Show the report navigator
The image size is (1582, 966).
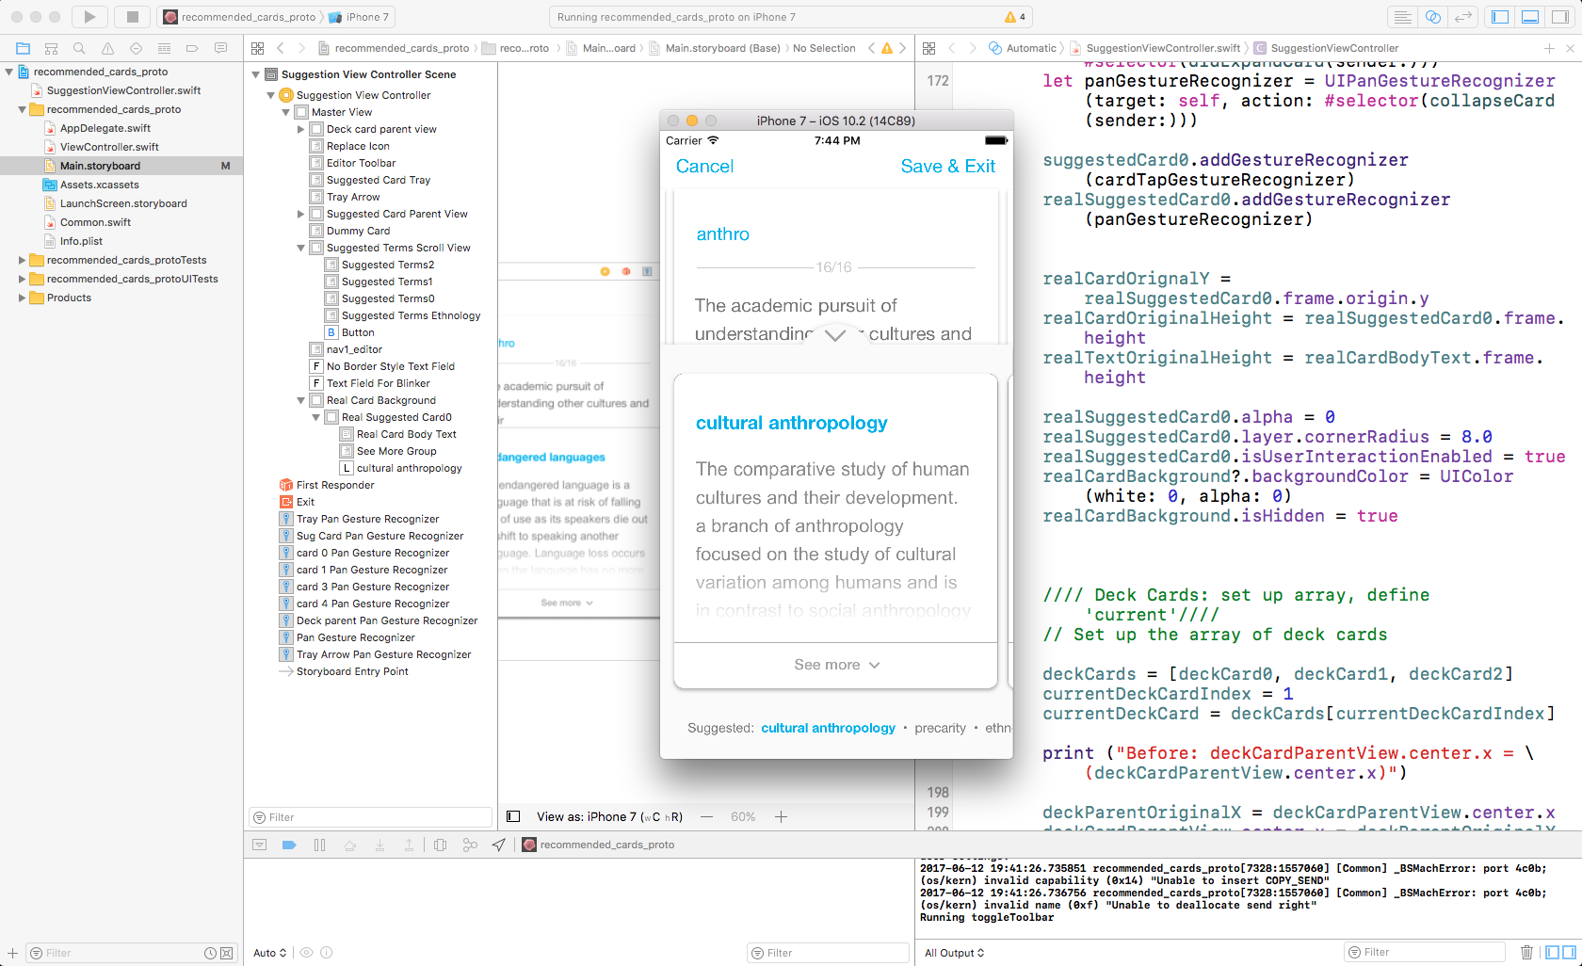(220, 48)
